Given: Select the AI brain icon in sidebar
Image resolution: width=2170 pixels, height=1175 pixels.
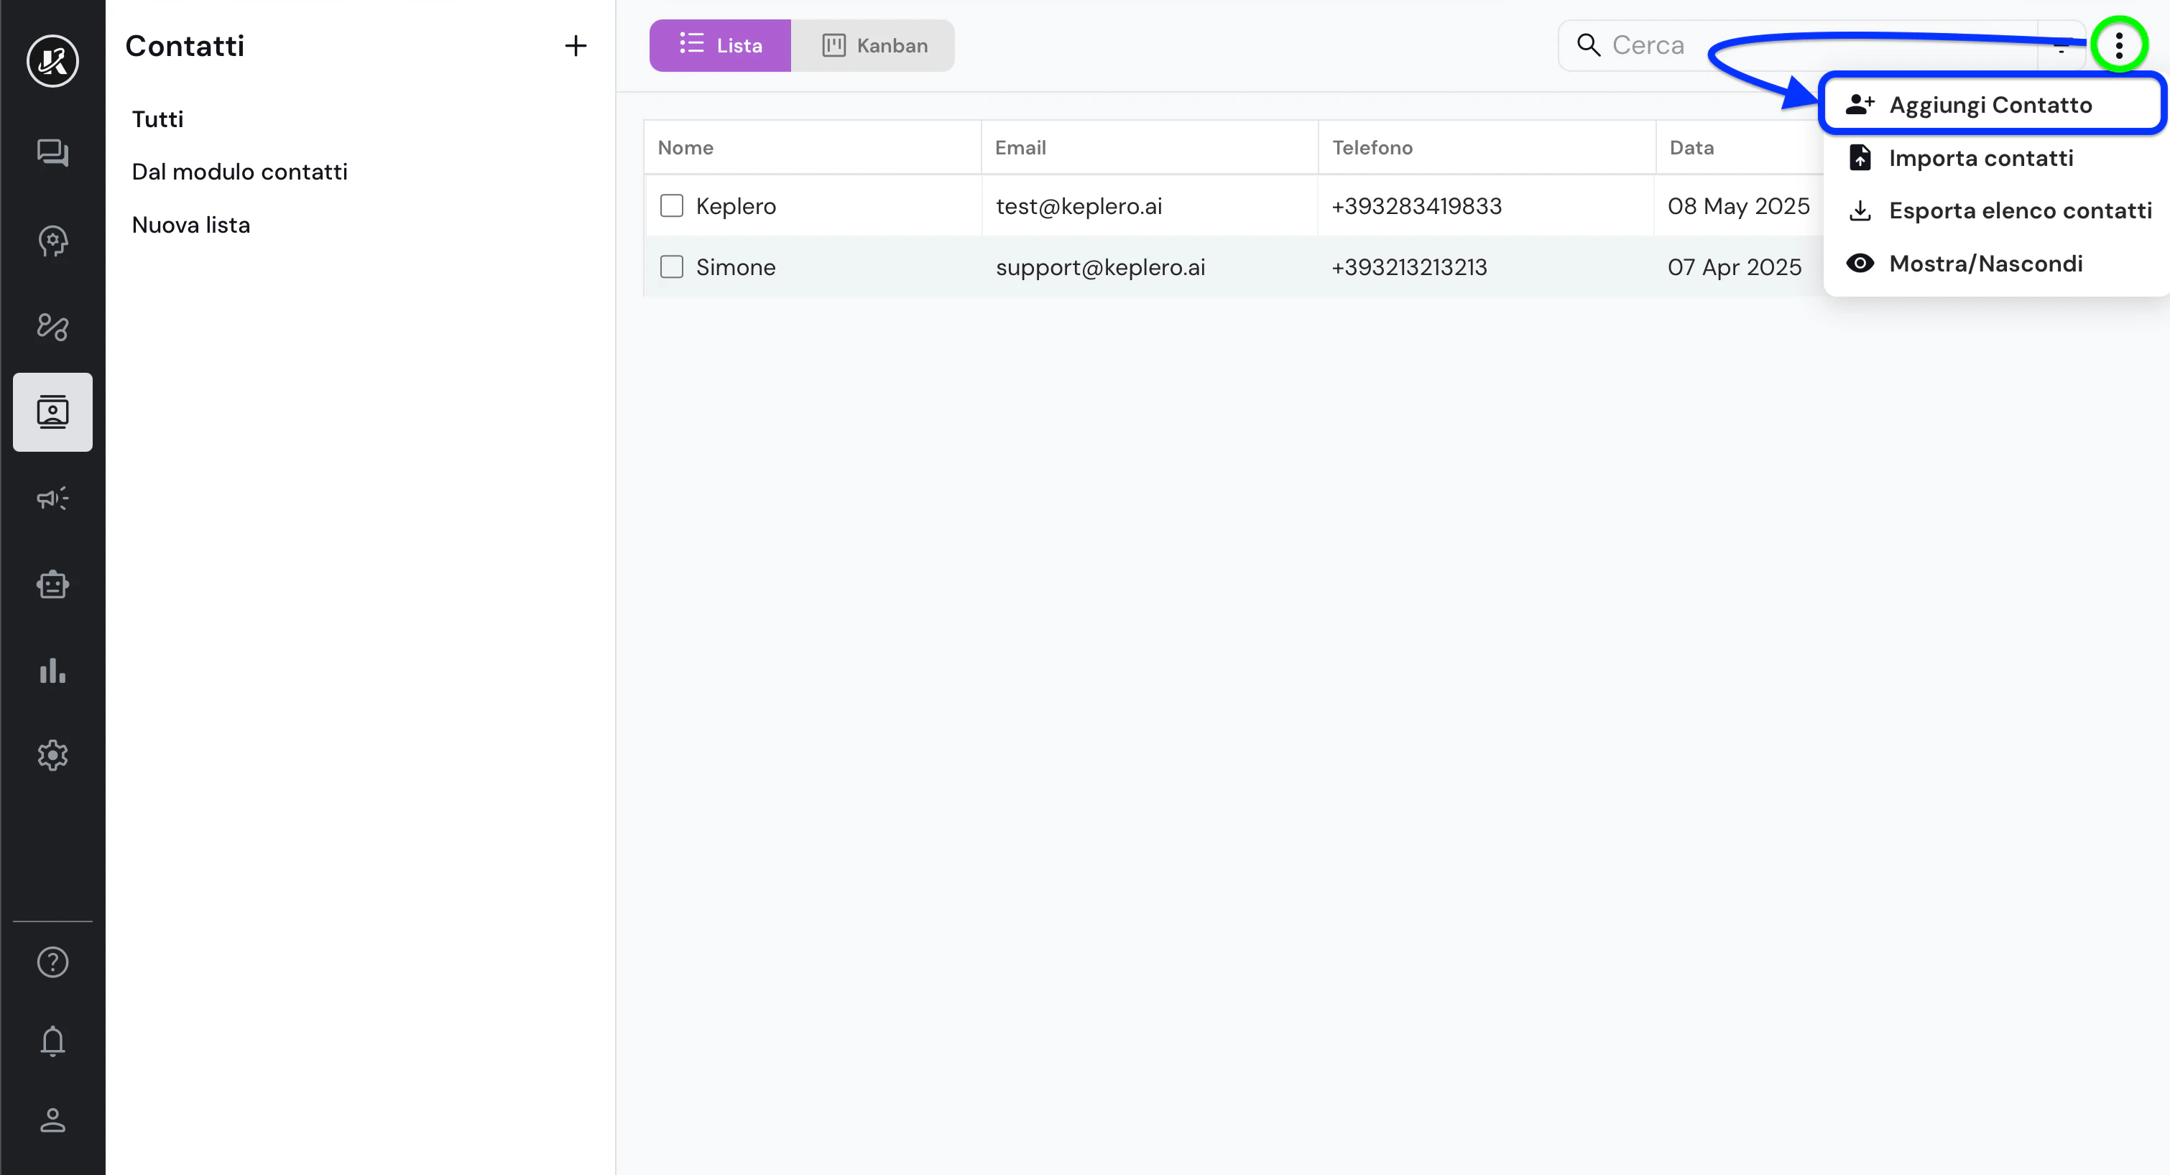Looking at the screenshot, I should 52,242.
